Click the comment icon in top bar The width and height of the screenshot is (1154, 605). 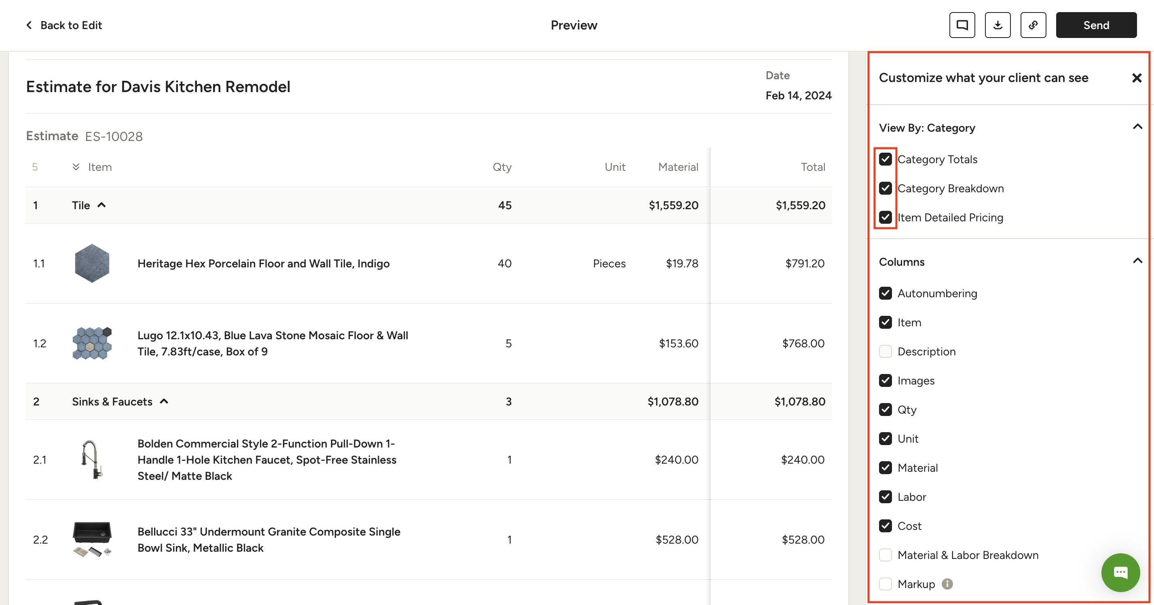[962, 25]
